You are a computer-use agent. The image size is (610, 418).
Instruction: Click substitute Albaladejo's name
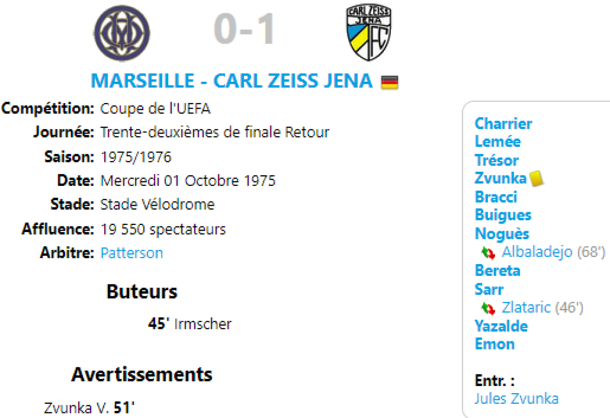pos(537,252)
